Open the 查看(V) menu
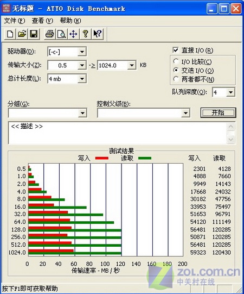Viewport: 244px width, 294px height. [42, 21]
